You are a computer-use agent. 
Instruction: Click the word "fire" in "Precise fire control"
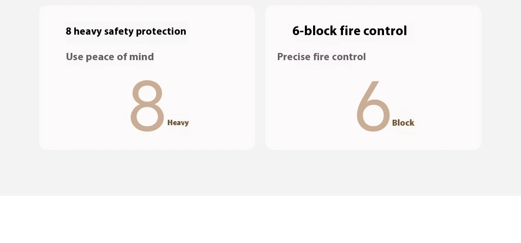321,57
